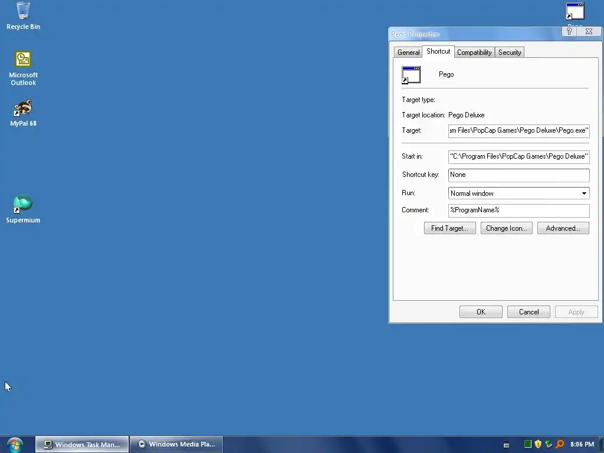Select the Shortcut tab
This screenshot has width=604, height=453.
pos(438,51)
